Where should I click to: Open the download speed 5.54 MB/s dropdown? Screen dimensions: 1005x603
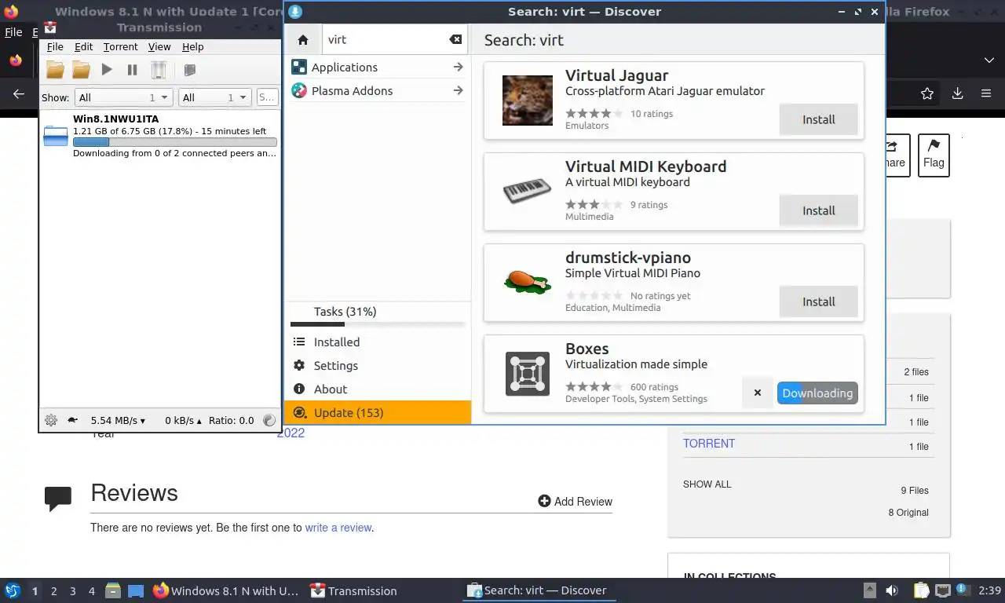[118, 420]
